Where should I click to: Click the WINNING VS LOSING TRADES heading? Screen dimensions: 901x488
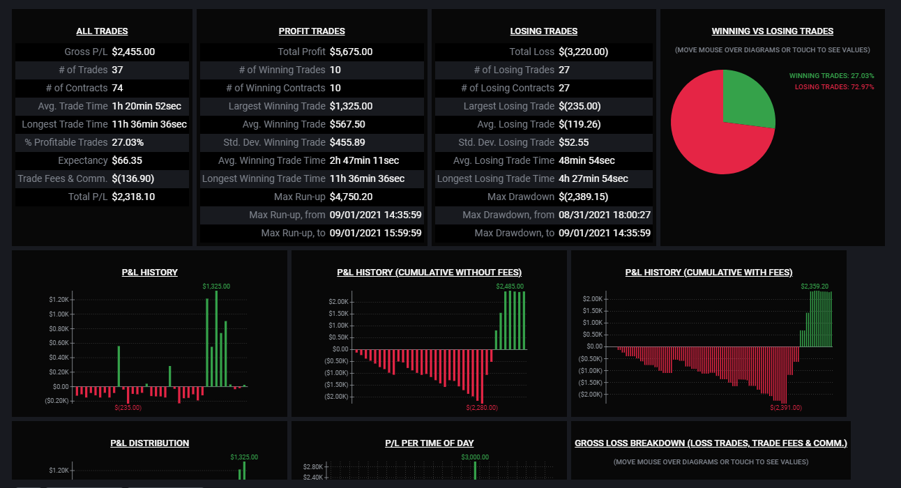point(773,31)
